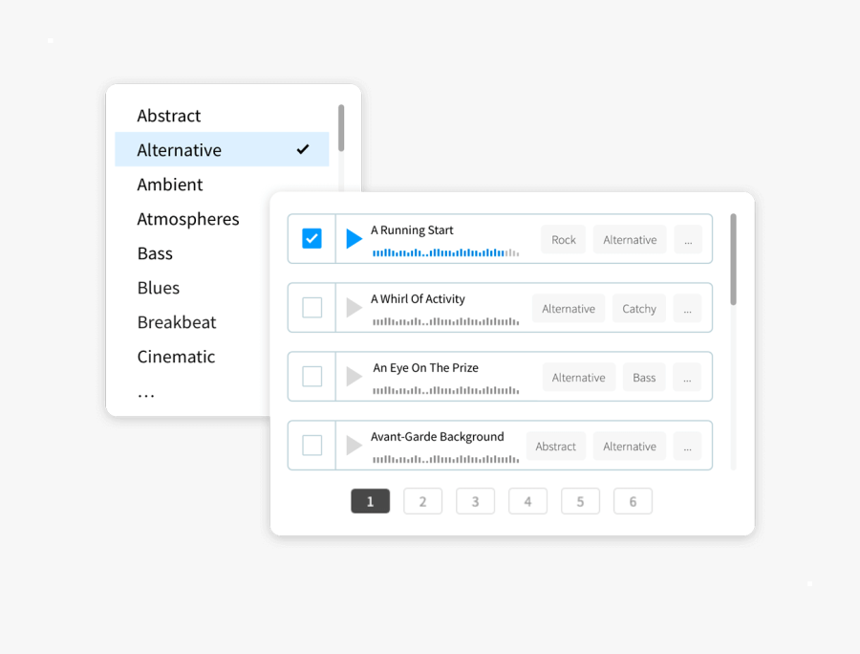The width and height of the screenshot is (860, 654).
Task: Click the Rock tag on A Running Start
Action: coord(564,240)
